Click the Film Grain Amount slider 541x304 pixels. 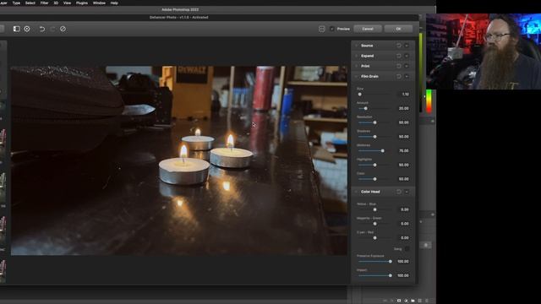375,108
